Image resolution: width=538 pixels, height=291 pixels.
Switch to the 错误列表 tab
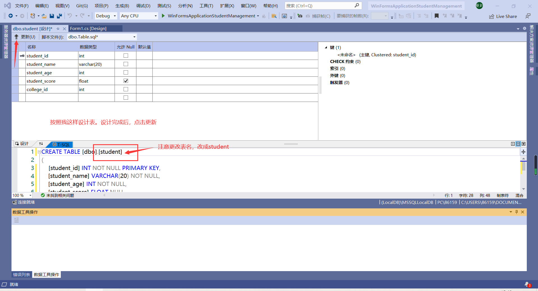click(x=21, y=274)
